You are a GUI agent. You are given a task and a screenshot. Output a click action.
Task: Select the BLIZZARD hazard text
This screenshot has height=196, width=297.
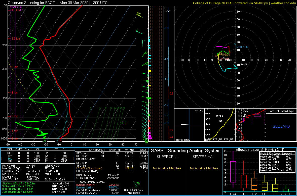(281, 126)
